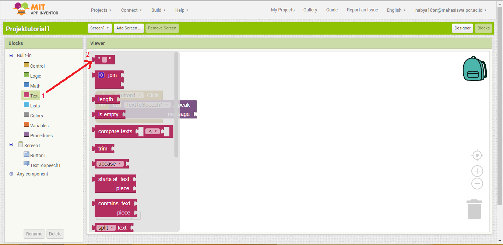The width and height of the screenshot is (503, 245).
Task: Switch to the Blocks view
Action: (483, 28)
